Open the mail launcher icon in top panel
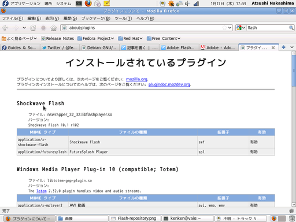 [x=98, y=3]
